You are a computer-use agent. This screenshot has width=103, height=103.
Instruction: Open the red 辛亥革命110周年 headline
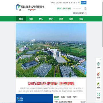(51, 84)
